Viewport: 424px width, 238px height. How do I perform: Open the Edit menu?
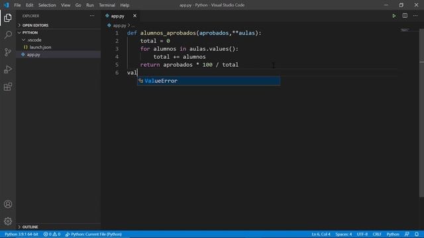(29, 5)
